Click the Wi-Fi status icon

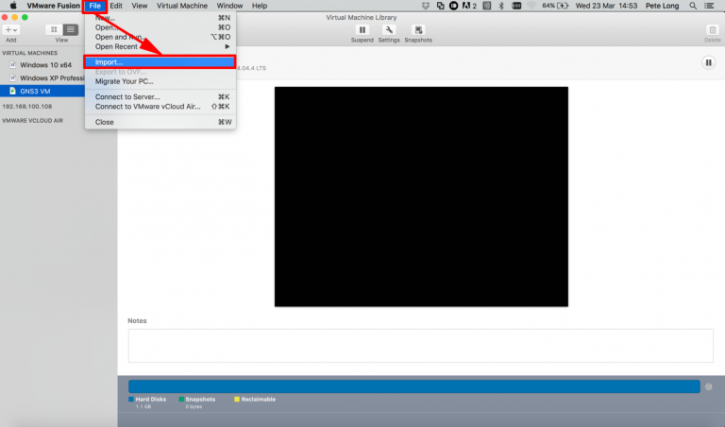coord(531,6)
